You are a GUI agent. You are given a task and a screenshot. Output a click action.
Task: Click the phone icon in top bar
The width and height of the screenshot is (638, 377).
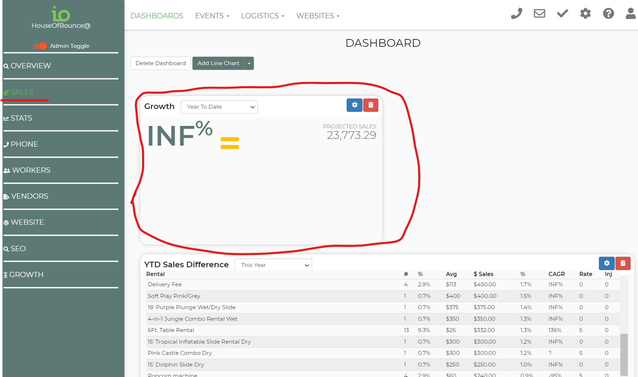click(516, 14)
